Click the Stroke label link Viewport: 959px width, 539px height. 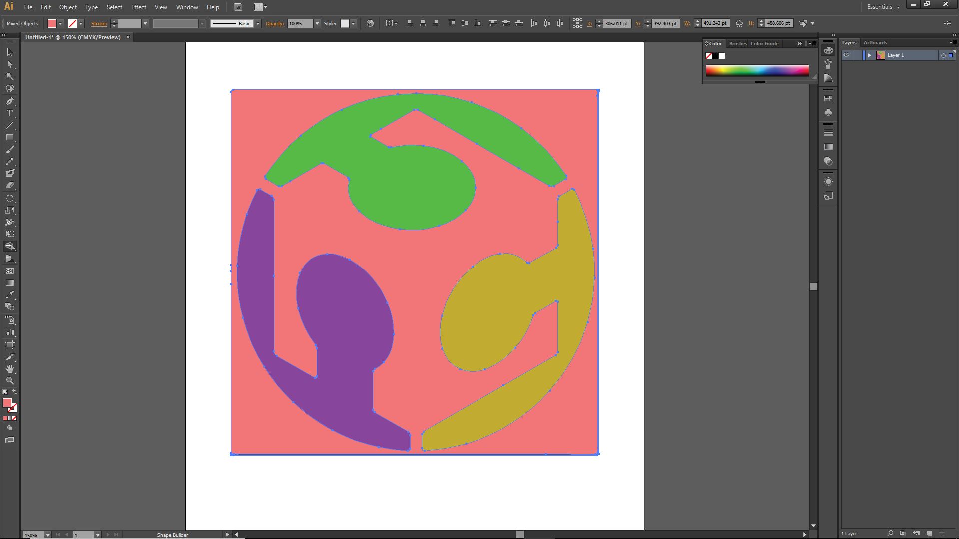tap(99, 23)
